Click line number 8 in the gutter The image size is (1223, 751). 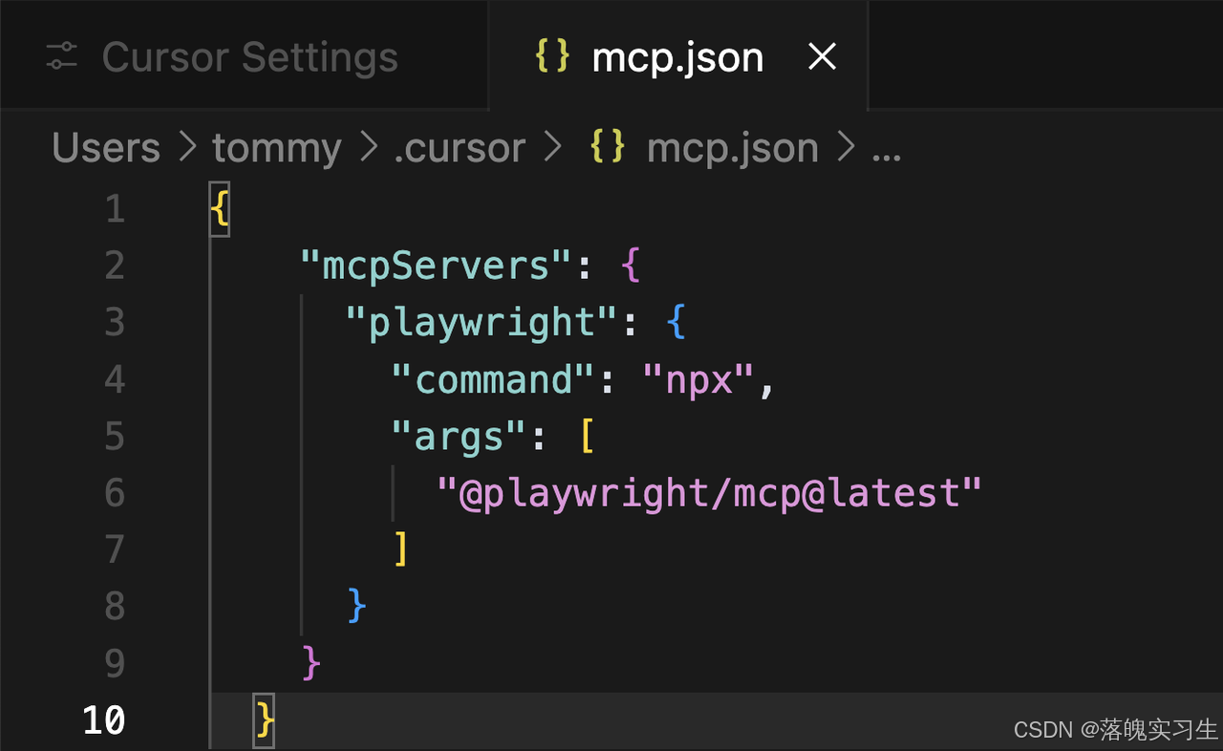(115, 606)
